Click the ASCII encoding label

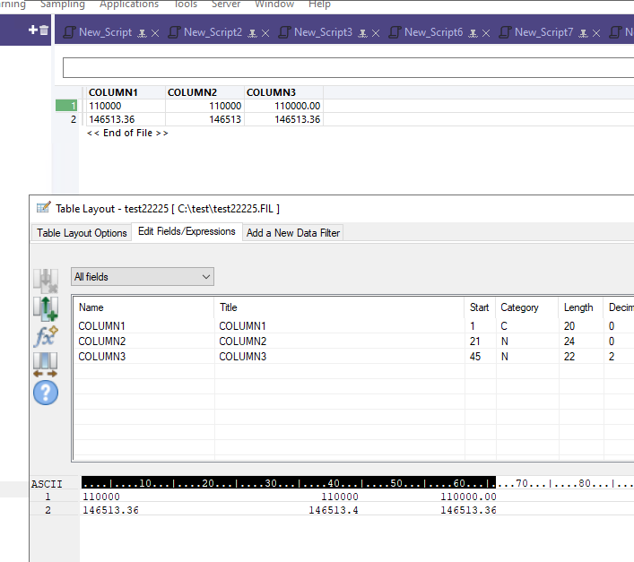(x=47, y=484)
